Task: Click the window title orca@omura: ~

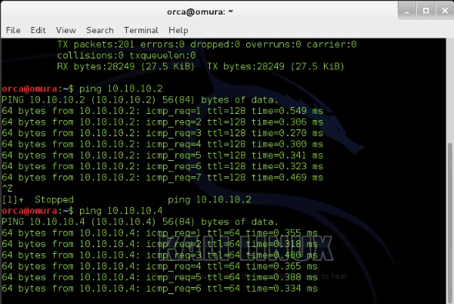Action: 200,12
